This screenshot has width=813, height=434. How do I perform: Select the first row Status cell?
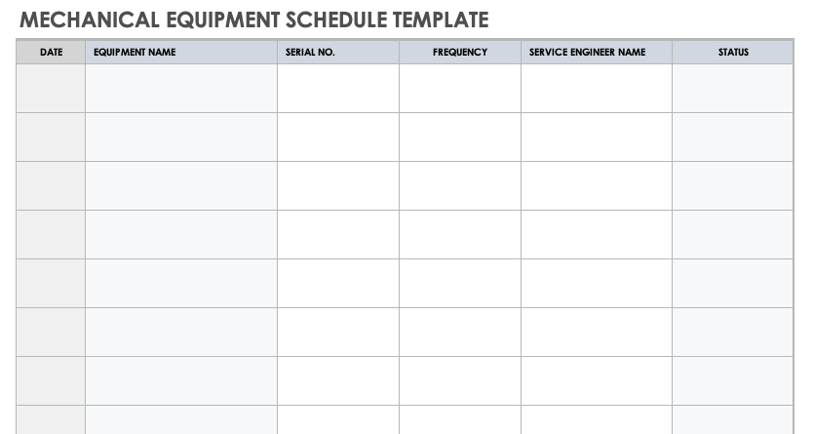(x=732, y=89)
